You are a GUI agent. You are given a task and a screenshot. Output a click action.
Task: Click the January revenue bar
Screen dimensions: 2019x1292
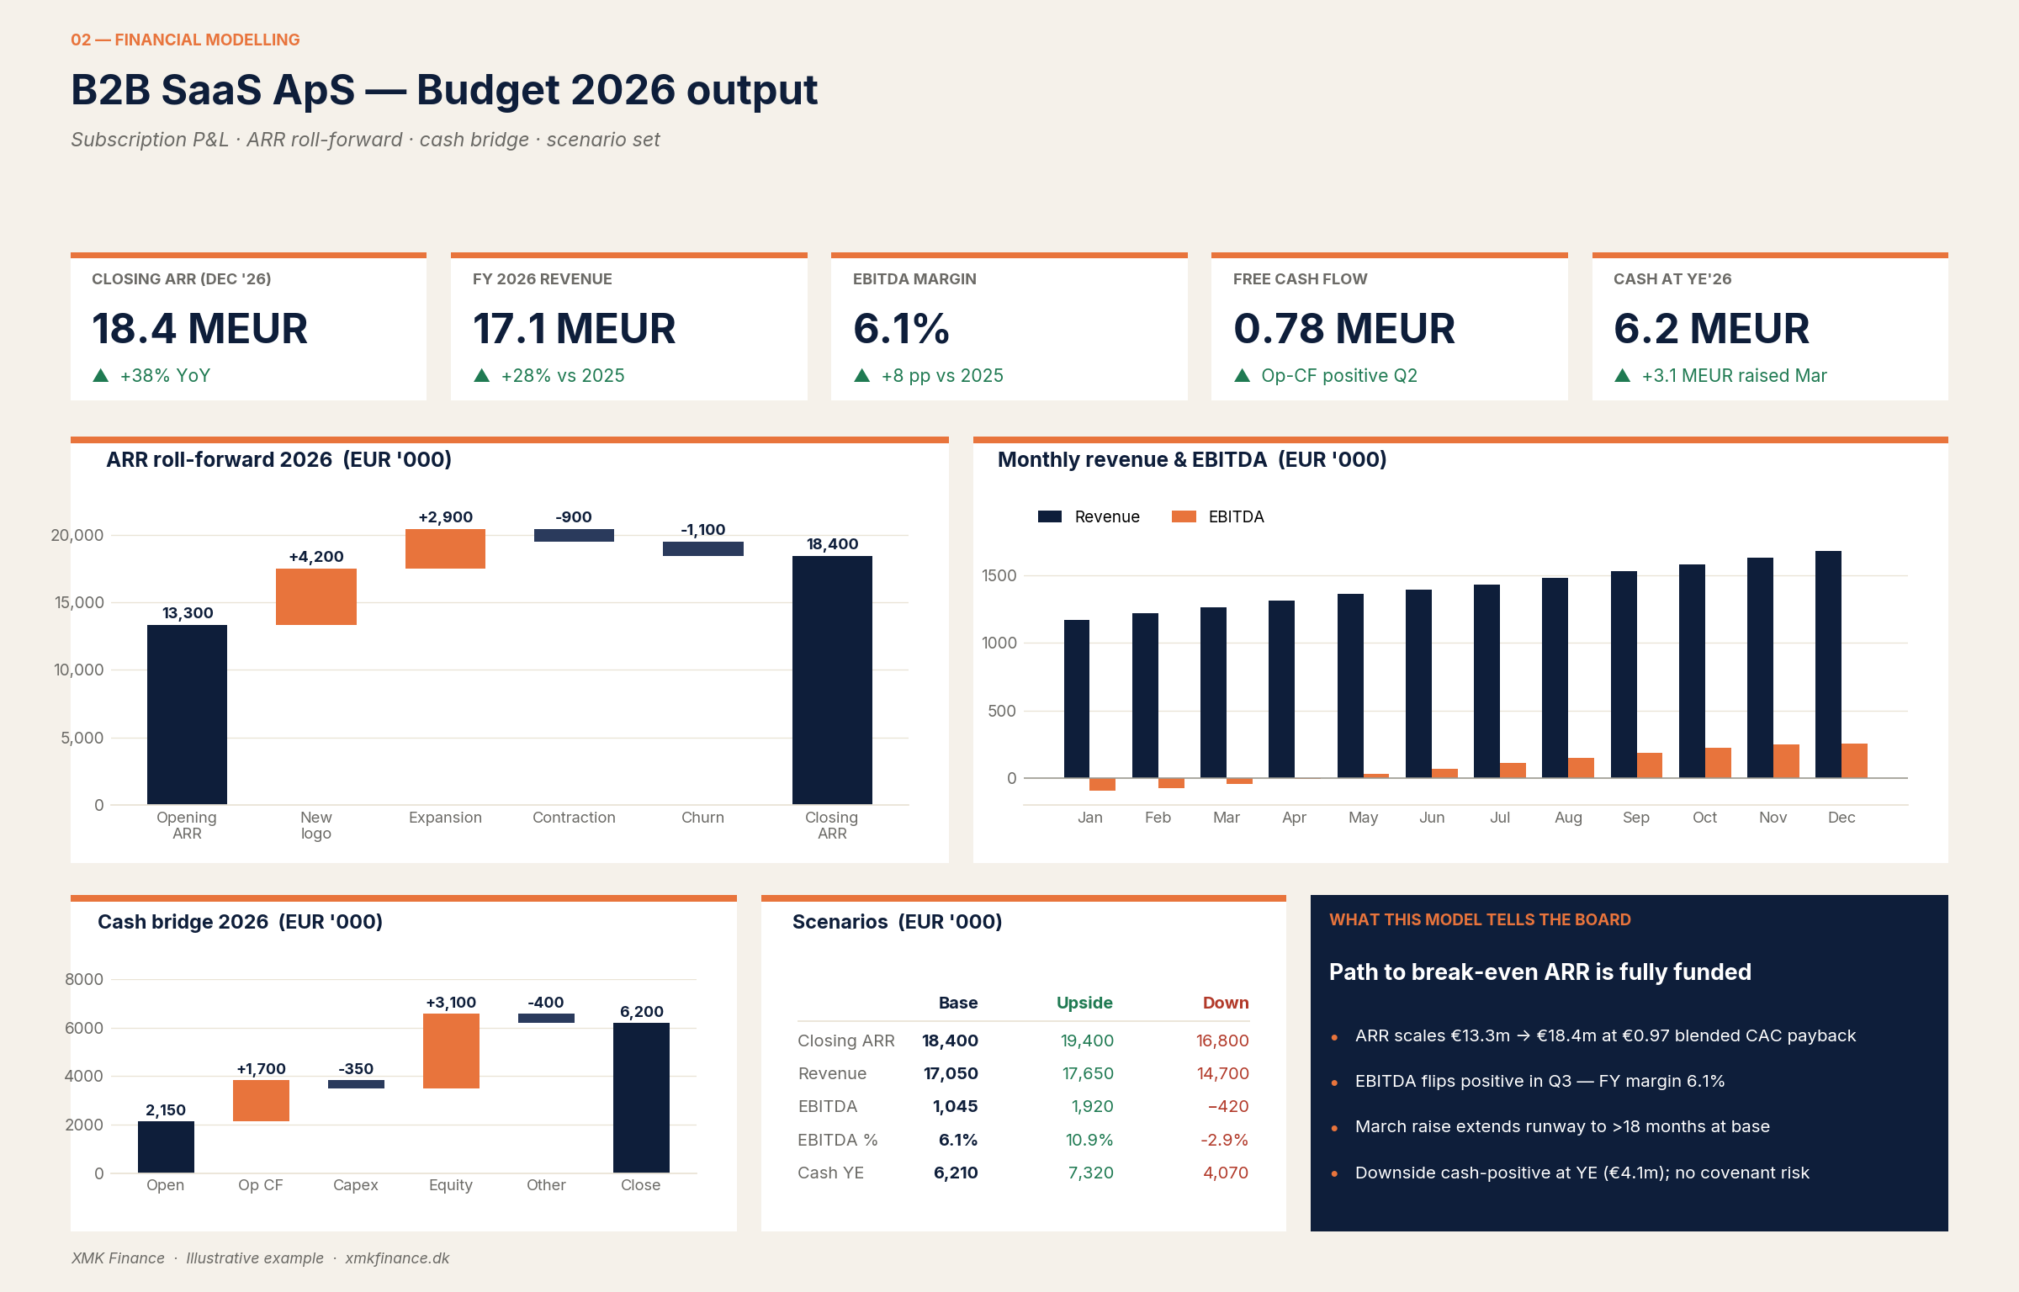pyautogui.click(x=1077, y=699)
